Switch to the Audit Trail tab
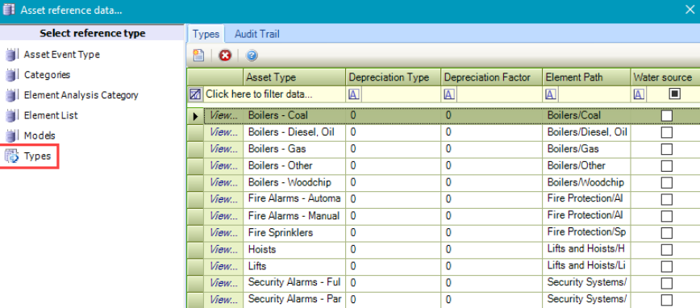 pos(257,34)
